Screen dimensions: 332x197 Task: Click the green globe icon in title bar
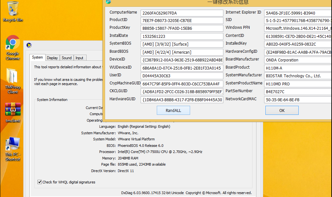[x=109, y=2]
